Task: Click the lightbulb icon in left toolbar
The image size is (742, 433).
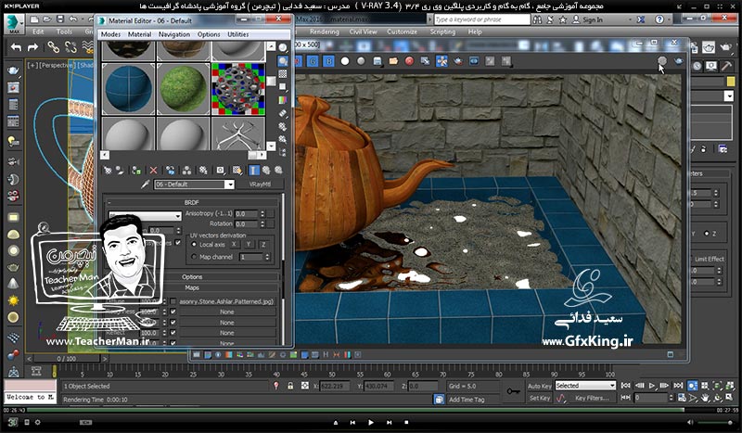Action: pyautogui.click(x=13, y=141)
